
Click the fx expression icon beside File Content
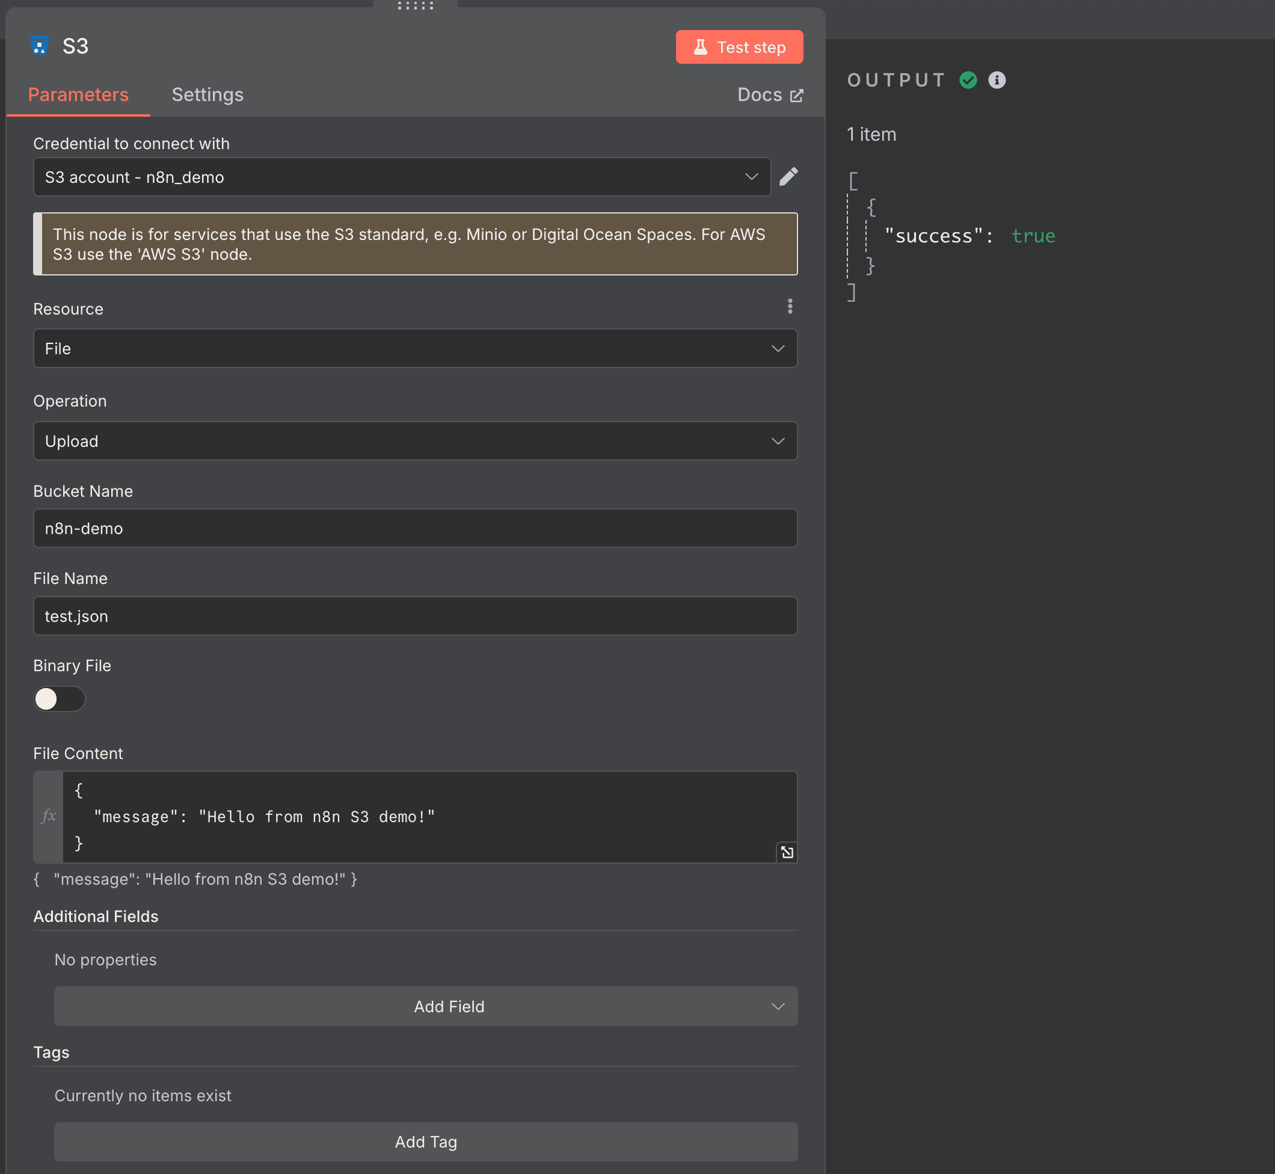[48, 817]
